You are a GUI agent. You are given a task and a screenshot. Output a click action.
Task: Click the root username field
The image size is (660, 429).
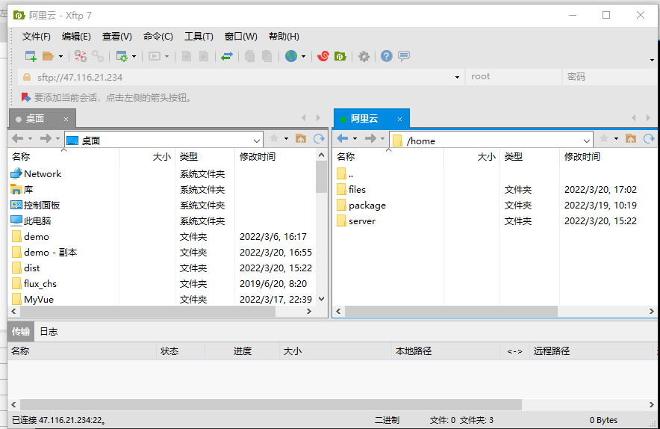coord(513,77)
